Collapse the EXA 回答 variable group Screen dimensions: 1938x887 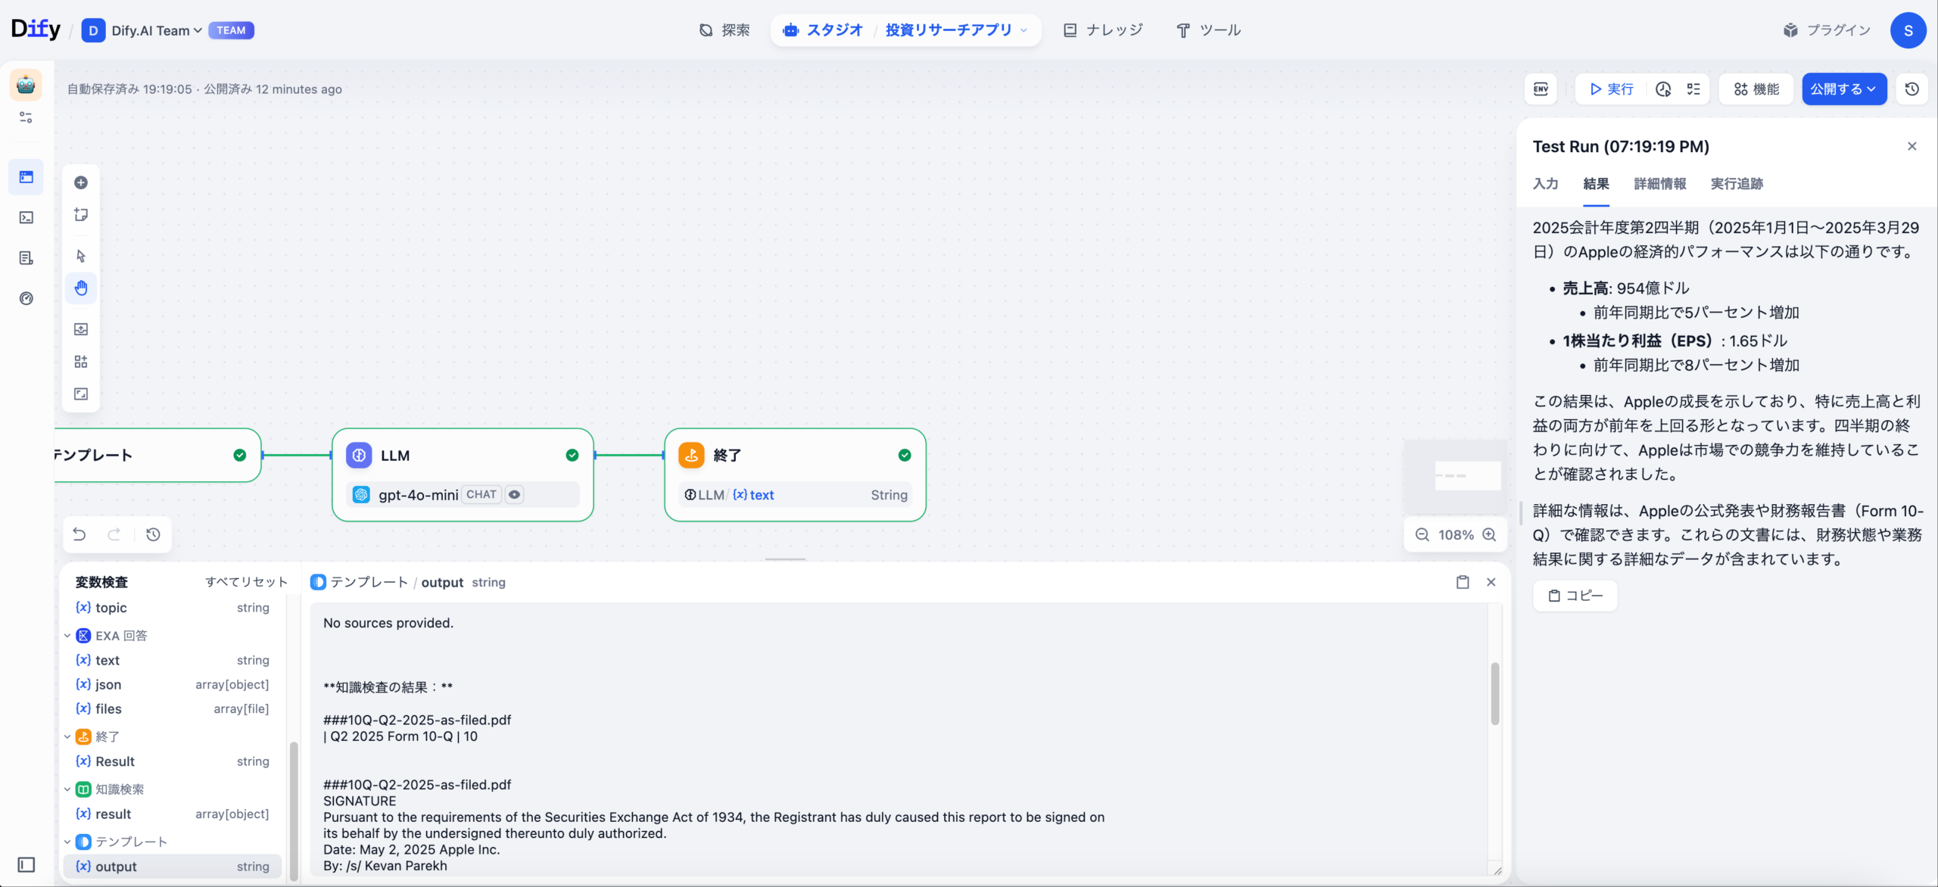pyautogui.click(x=67, y=636)
